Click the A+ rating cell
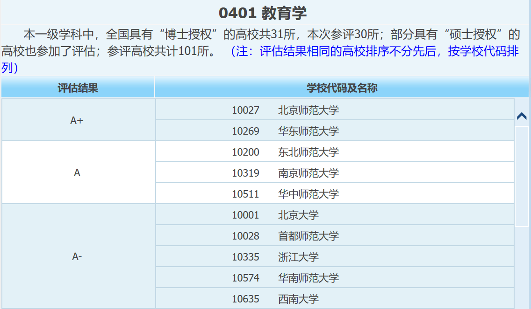Screen dimensions: 531x309 (77, 121)
